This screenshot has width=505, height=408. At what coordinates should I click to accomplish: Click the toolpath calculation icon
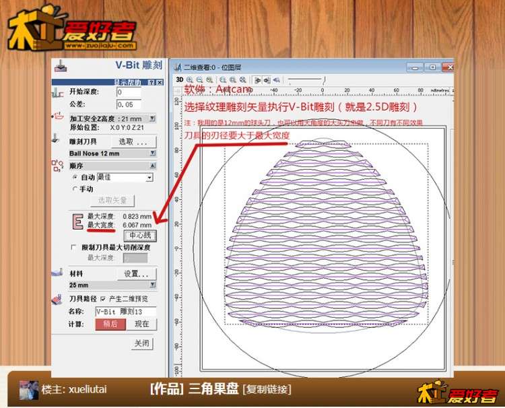[x=57, y=299]
